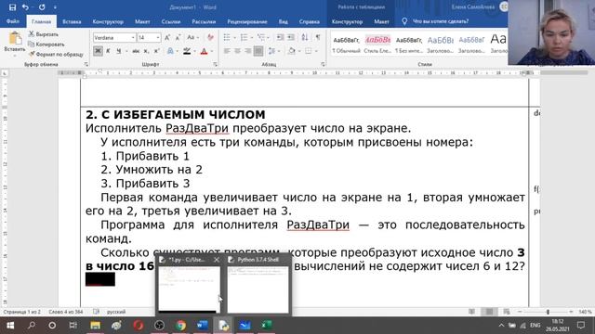The width and height of the screenshot is (595, 334).
Task: Apply text effects with the glowing A icon
Action: click(170, 51)
